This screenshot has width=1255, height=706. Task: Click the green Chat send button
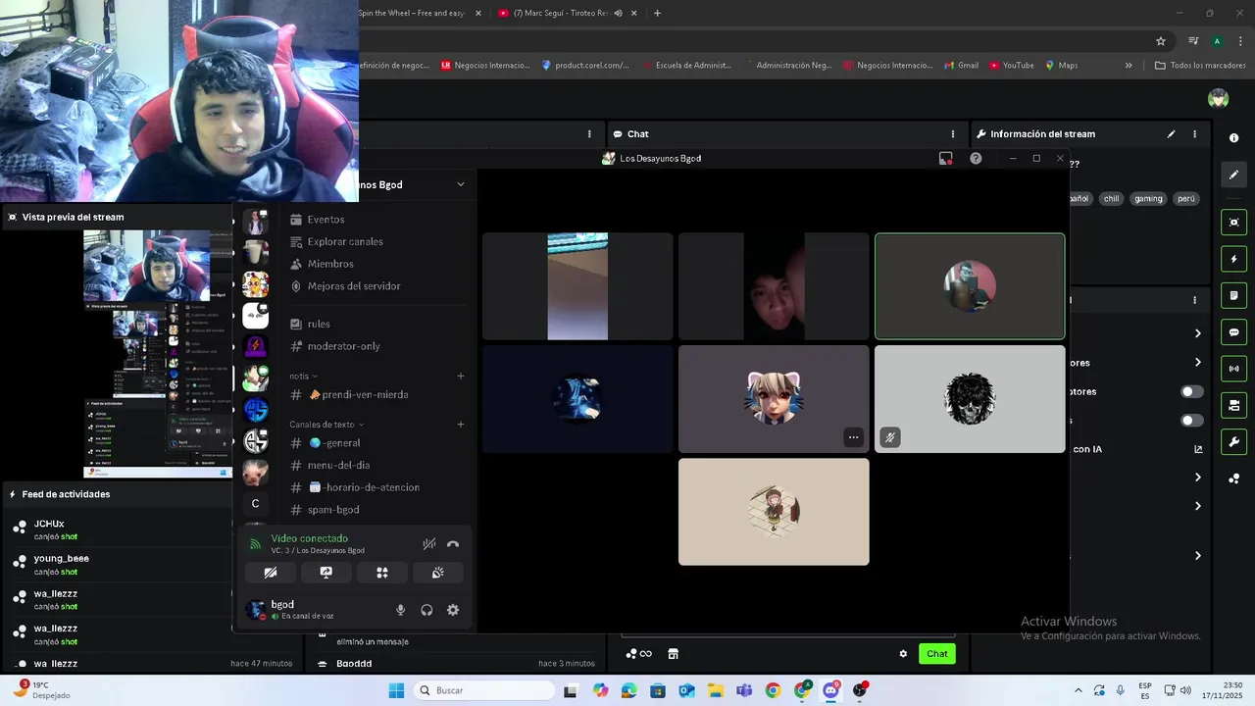937,654
